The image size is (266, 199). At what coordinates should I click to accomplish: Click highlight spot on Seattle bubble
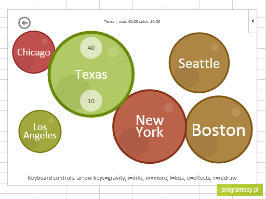point(215,47)
